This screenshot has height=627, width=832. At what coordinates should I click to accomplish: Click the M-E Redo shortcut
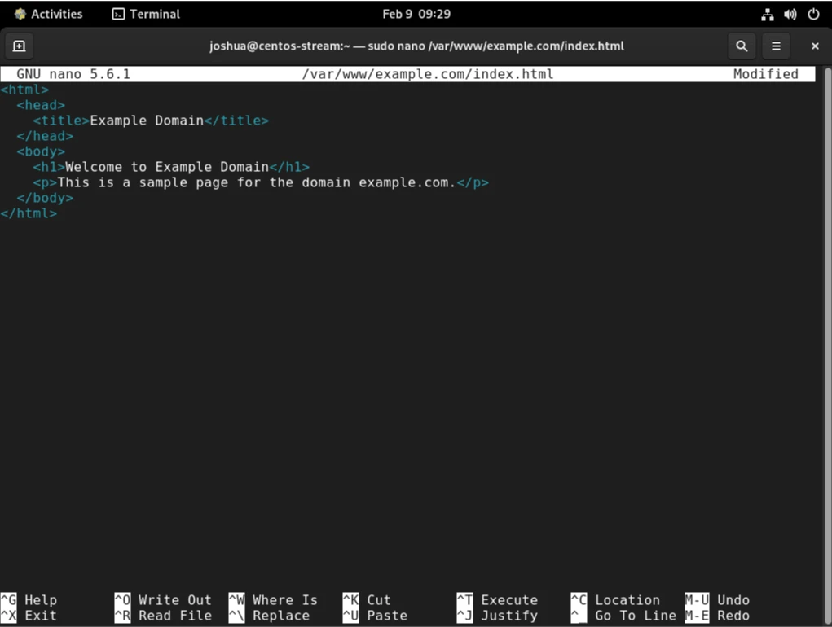(717, 616)
